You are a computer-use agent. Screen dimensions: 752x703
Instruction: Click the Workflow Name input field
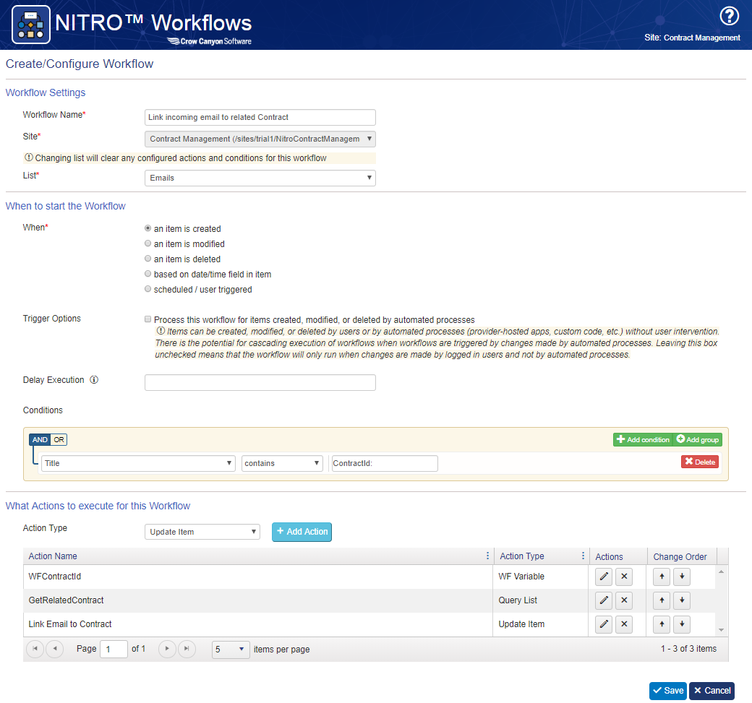(260, 117)
